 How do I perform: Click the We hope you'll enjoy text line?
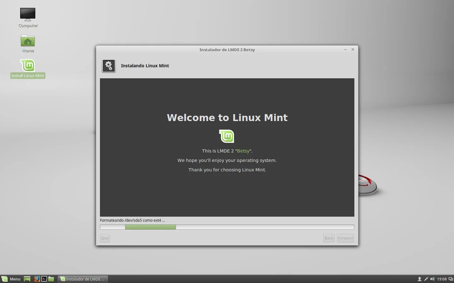pos(227,160)
